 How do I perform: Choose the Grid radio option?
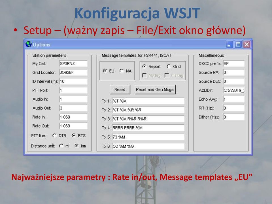point(169,66)
